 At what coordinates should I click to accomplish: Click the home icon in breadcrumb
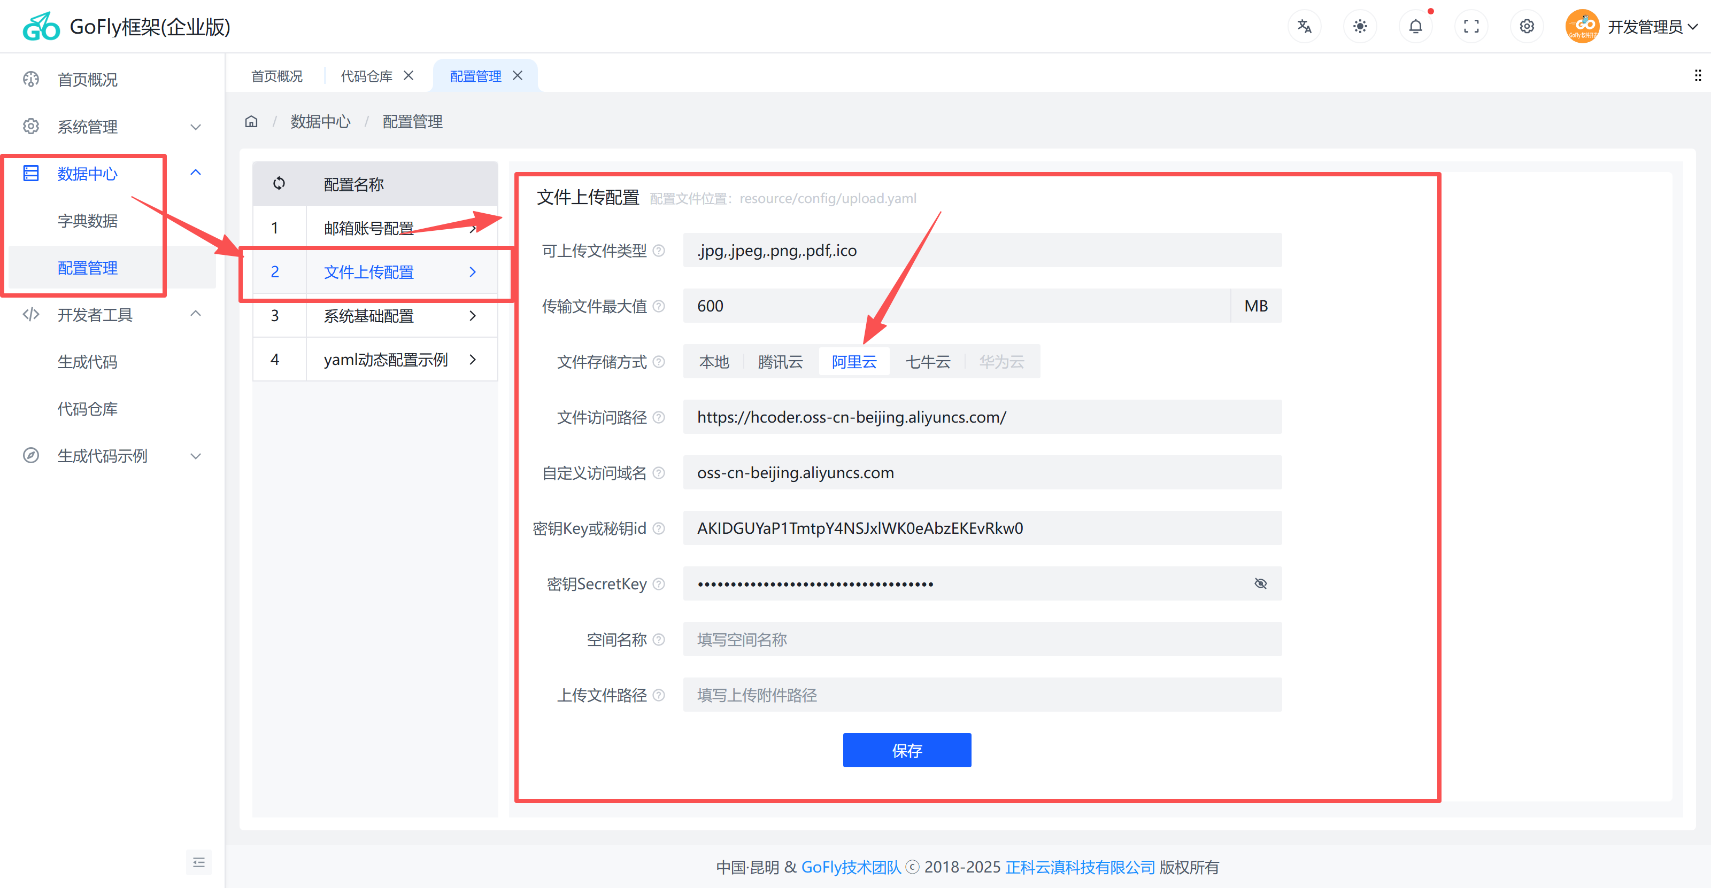click(251, 121)
